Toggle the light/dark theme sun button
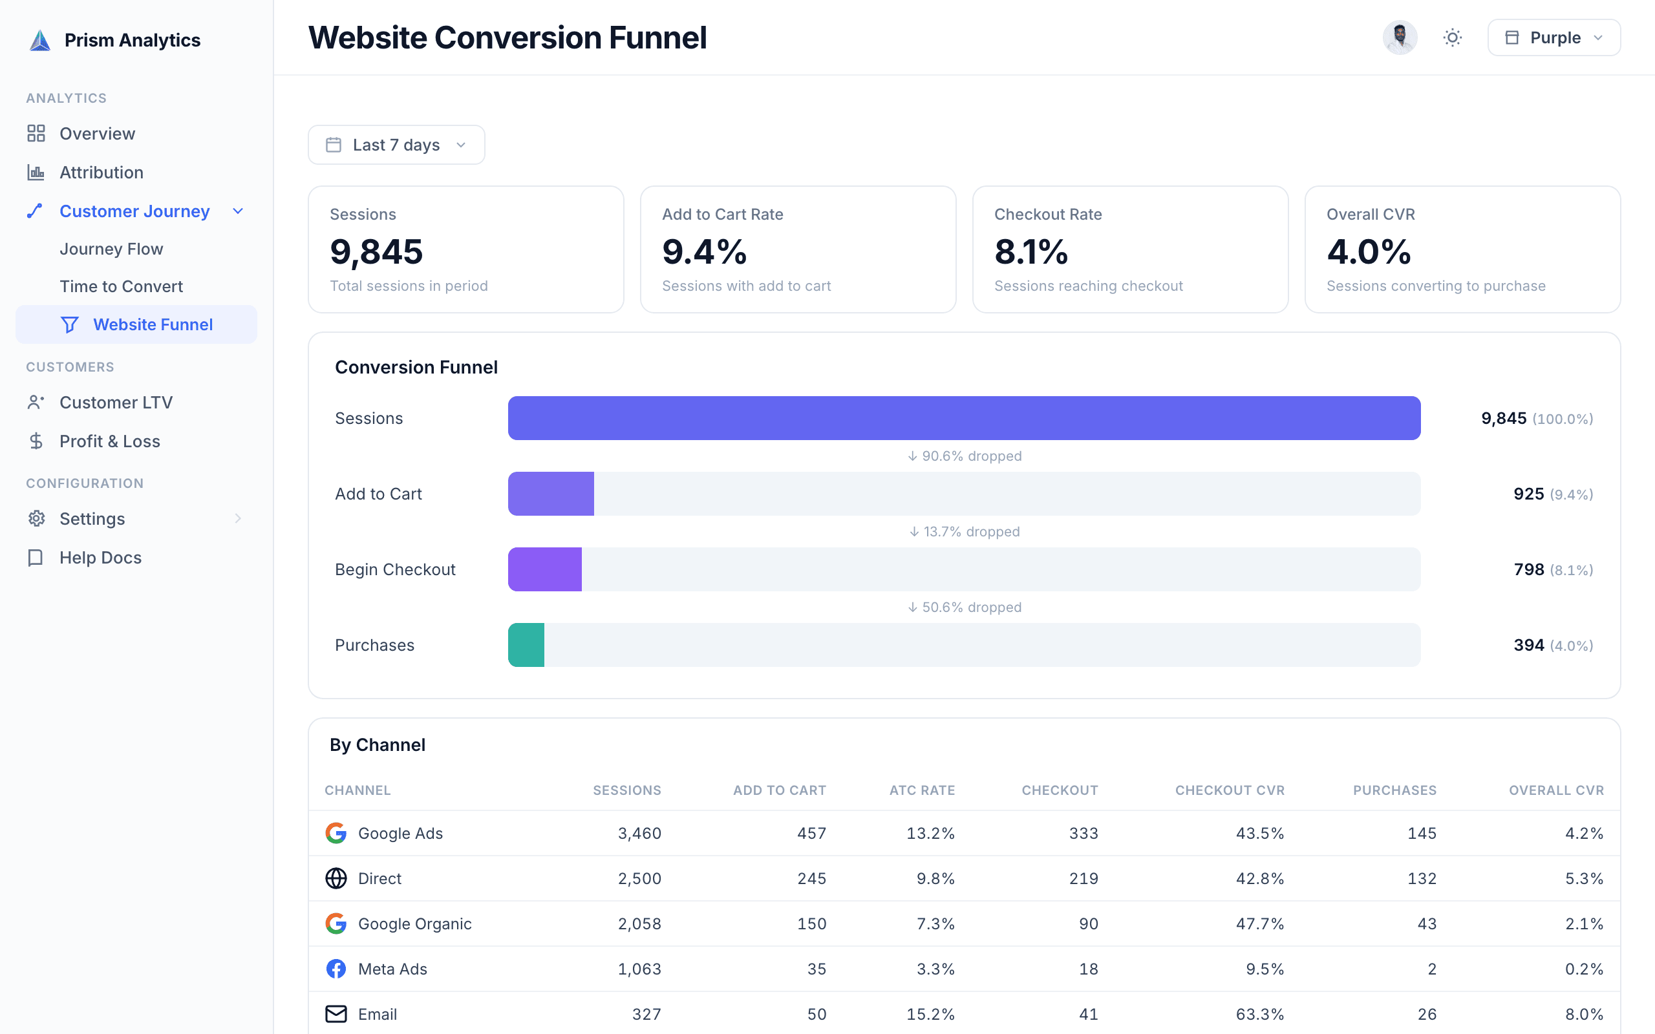 pos(1453,37)
